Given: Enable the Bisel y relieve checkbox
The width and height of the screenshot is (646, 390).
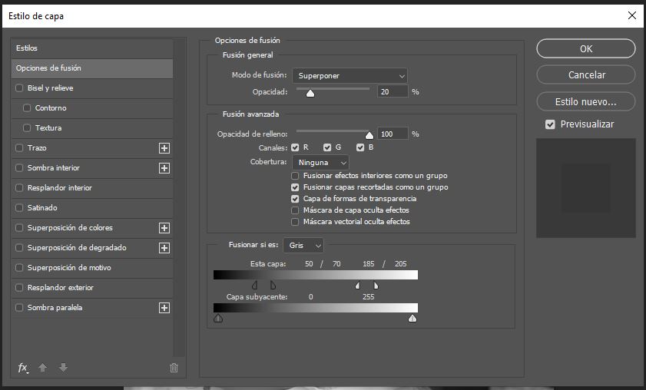Looking at the screenshot, I should point(19,88).
